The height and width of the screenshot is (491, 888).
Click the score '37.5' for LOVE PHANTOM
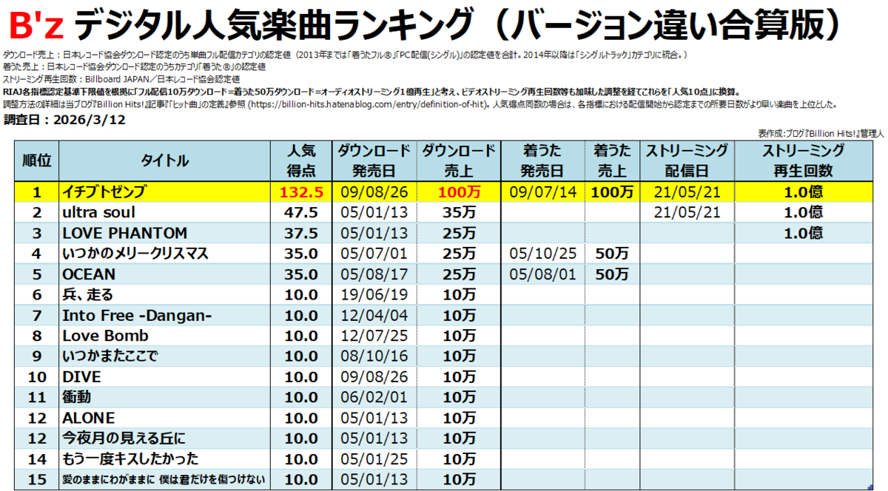(301, 233)
